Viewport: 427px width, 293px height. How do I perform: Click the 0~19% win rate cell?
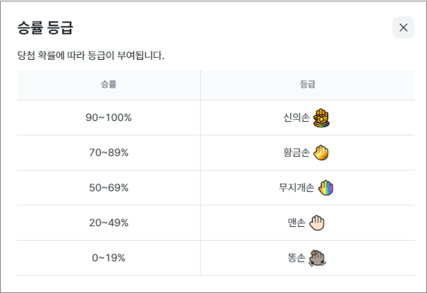(109, 258)
